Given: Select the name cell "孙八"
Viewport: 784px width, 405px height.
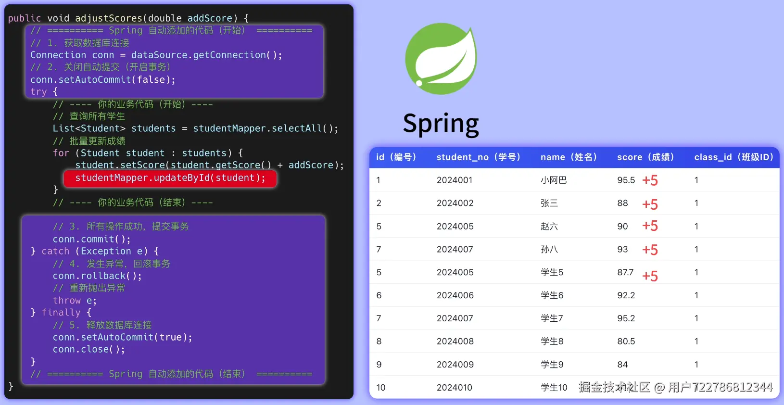Looking at the screenshot, I should click(549, 249).
